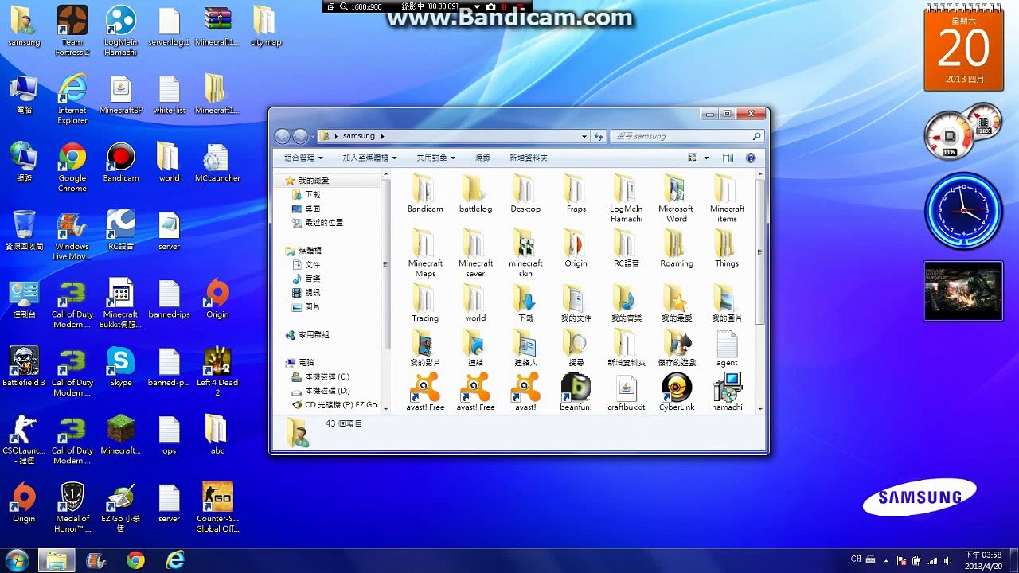Click the 燒錄 toolbar button
The height and width of the screenshot is (573, 1019).
(483, 158)
